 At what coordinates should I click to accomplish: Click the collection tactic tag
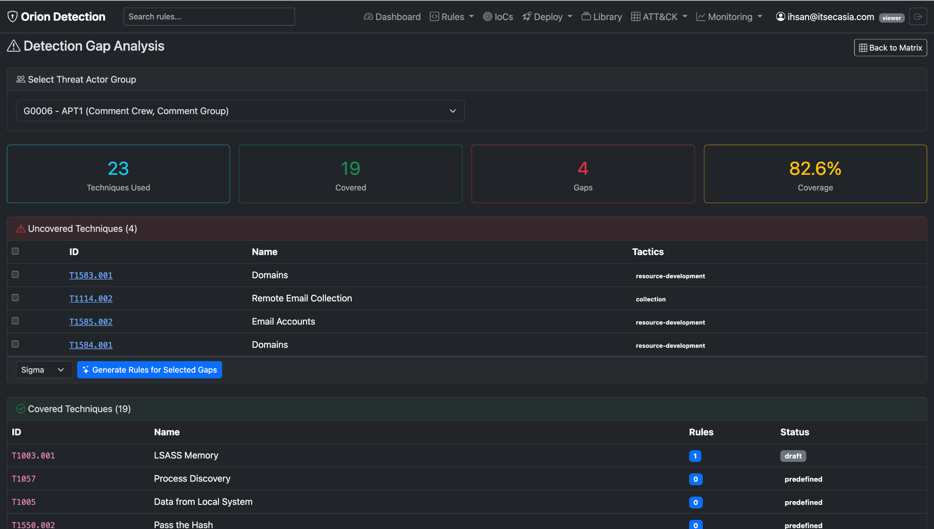[651, 299]
